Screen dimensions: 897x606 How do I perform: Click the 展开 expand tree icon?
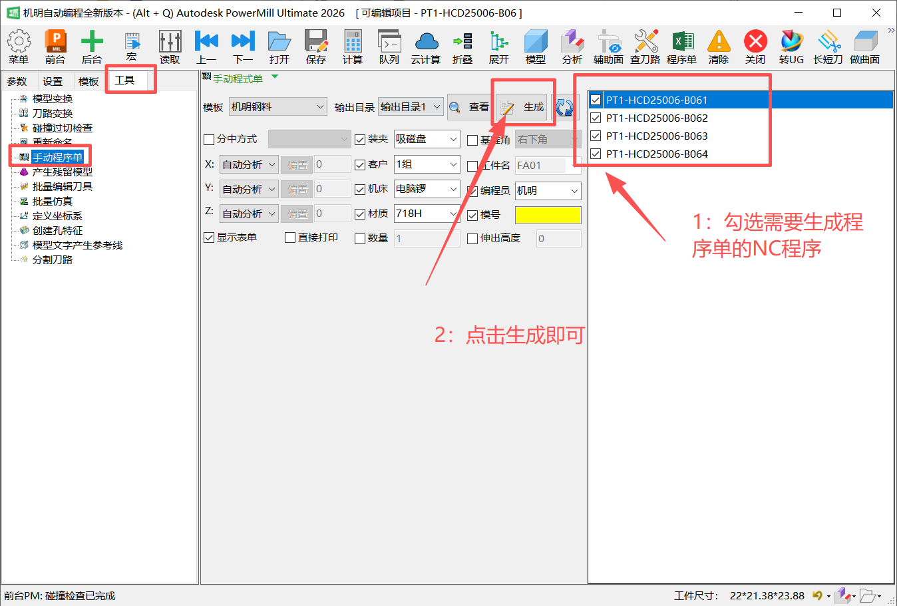(x=499, y=41)
